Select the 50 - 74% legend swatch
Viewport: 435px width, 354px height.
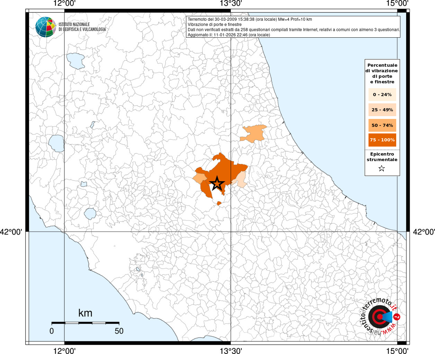(x=382, y=125)
